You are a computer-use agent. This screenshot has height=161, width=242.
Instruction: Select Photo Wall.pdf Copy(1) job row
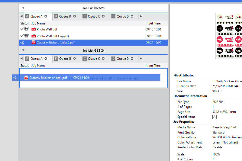53,36
